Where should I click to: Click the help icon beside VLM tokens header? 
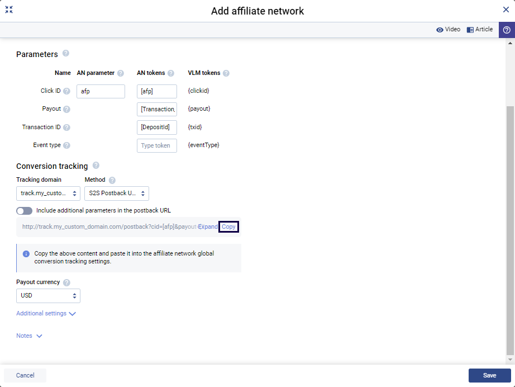coord(226,73)
